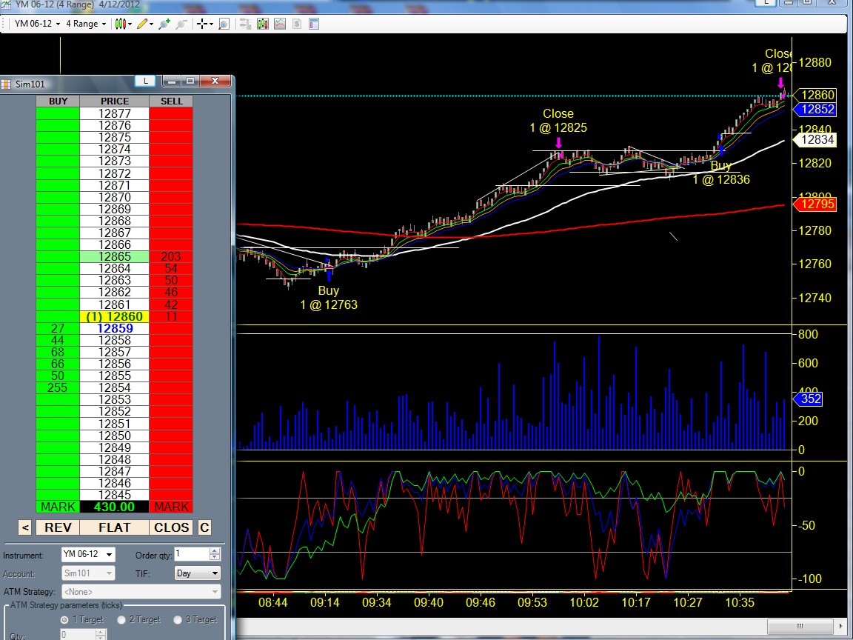This screenshot has width=853, height=640.
Task: Click the BUY column header
Action: (x=58, y=101)
